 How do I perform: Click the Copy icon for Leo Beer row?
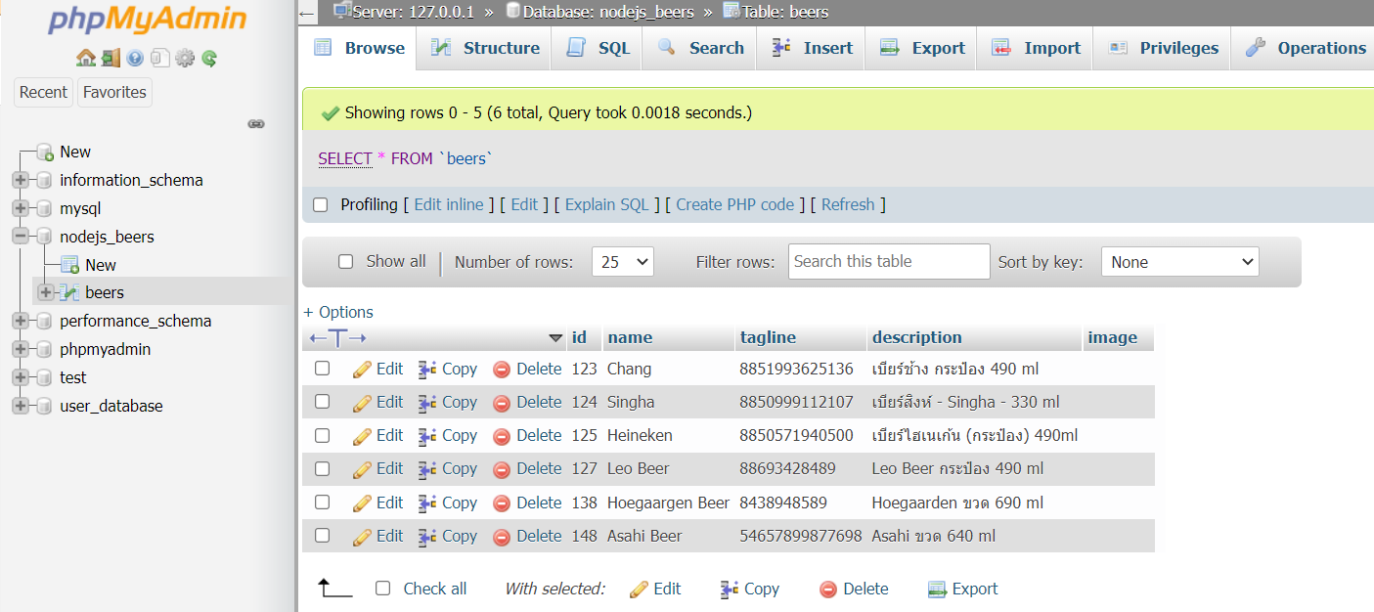427,469
